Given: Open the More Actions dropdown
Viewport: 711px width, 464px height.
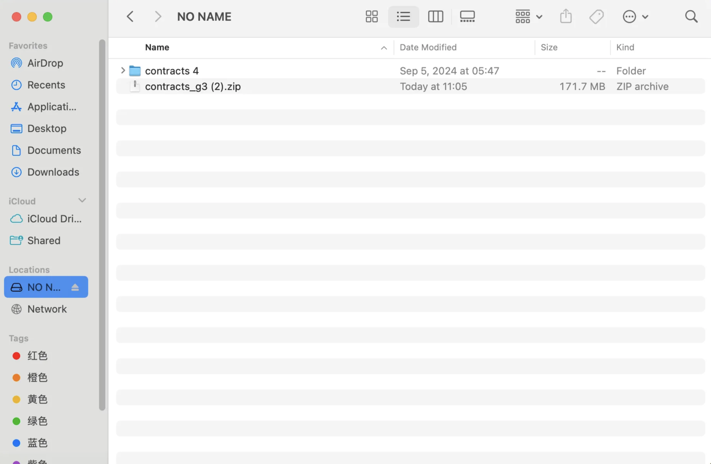Looking at the screenshot, I should point(635,16).
